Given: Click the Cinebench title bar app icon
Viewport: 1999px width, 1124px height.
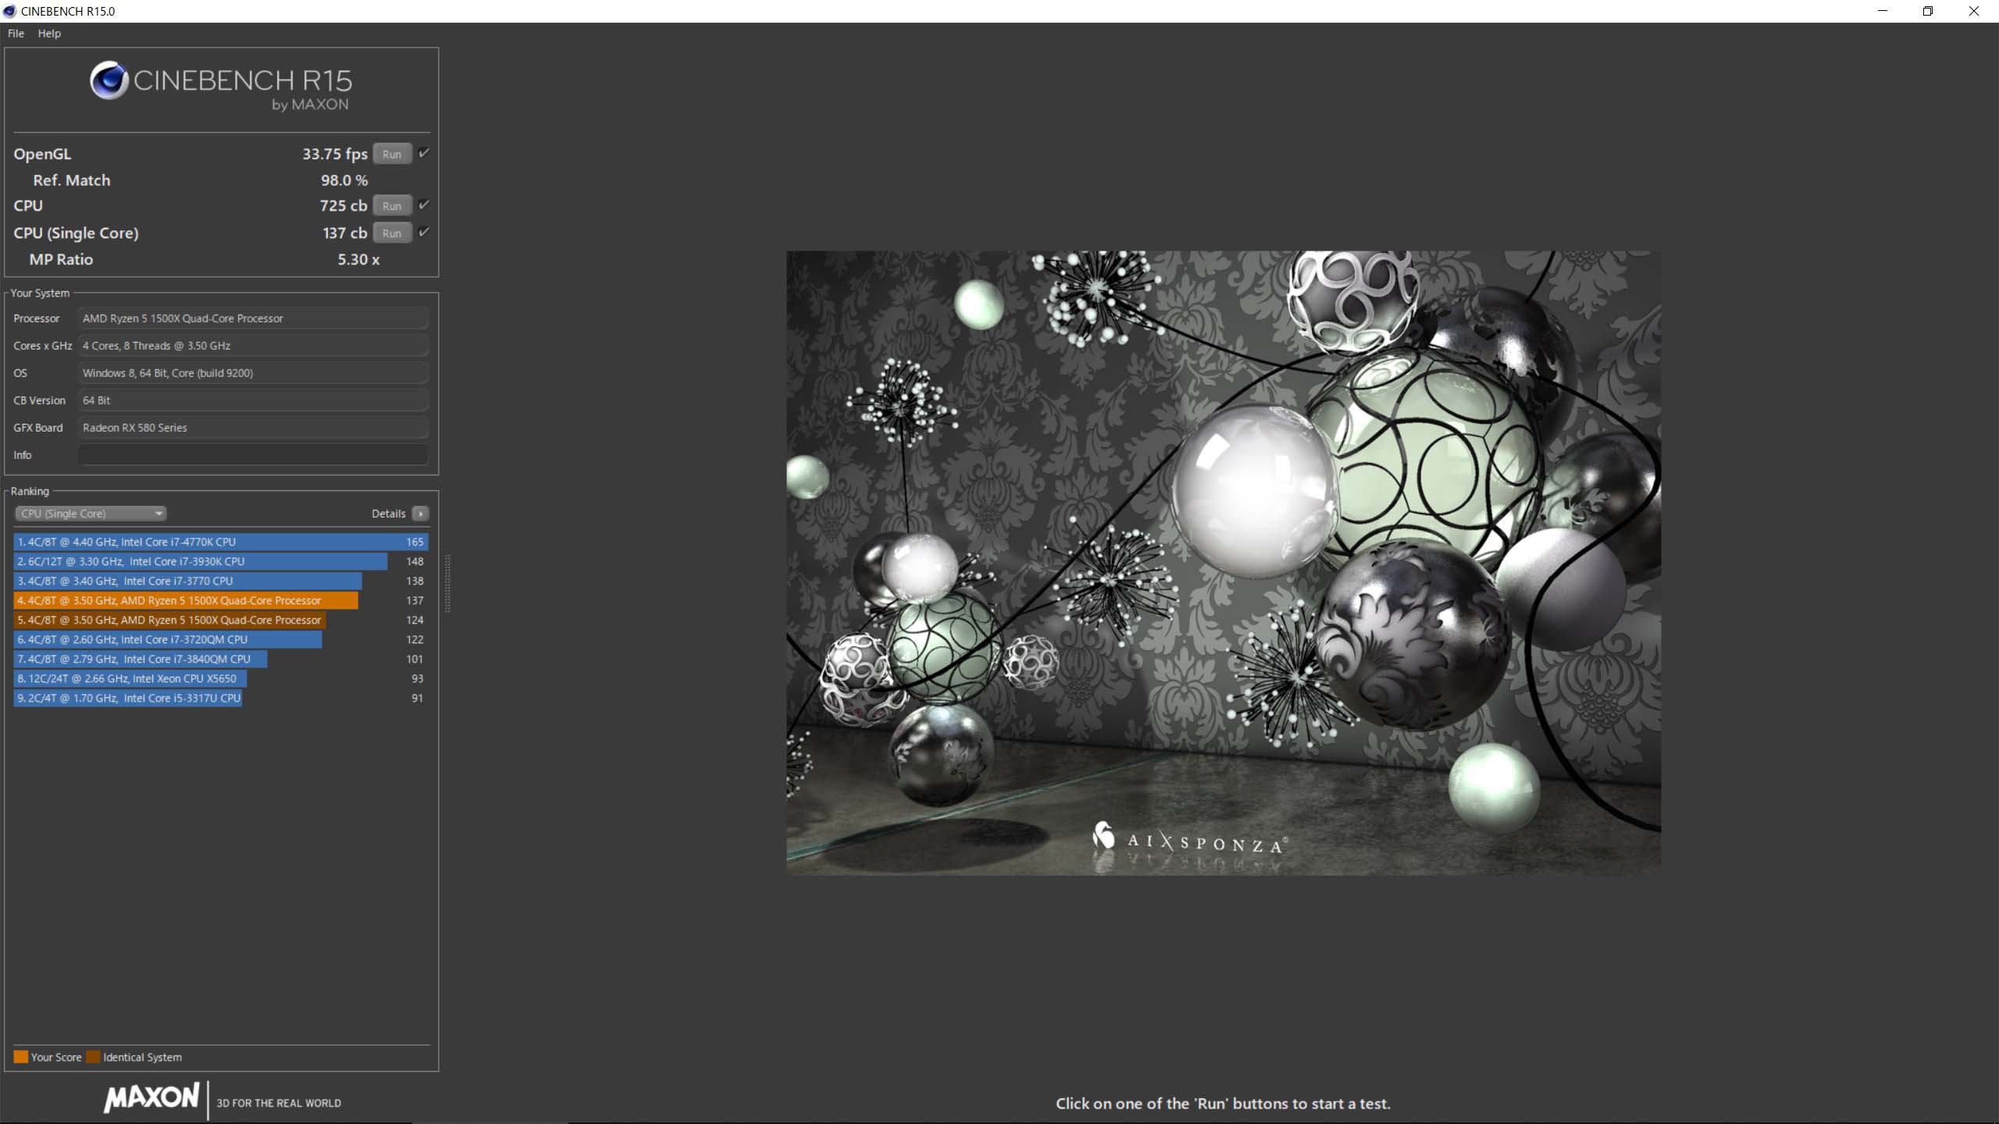Looking at the screenshot, I should pos(9,11).
